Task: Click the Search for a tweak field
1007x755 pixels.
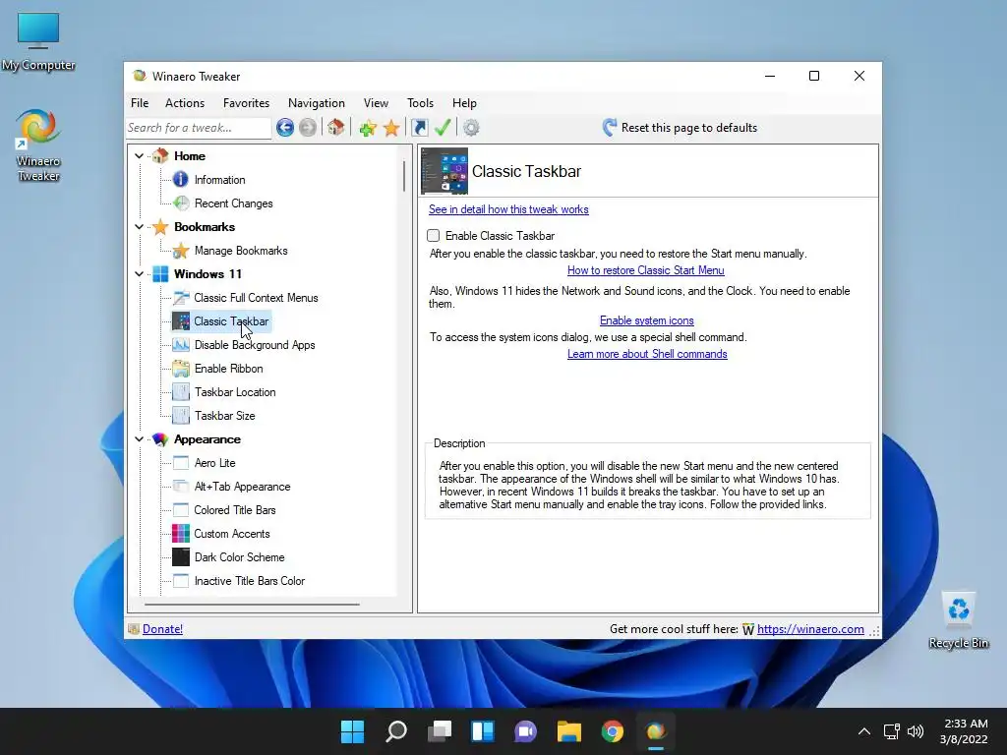Action: pos(199,128)
